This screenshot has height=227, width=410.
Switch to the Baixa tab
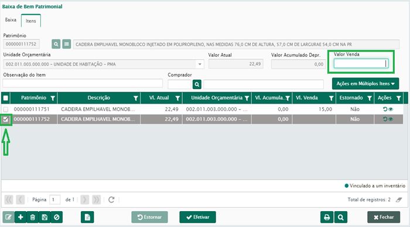point(11,20)
